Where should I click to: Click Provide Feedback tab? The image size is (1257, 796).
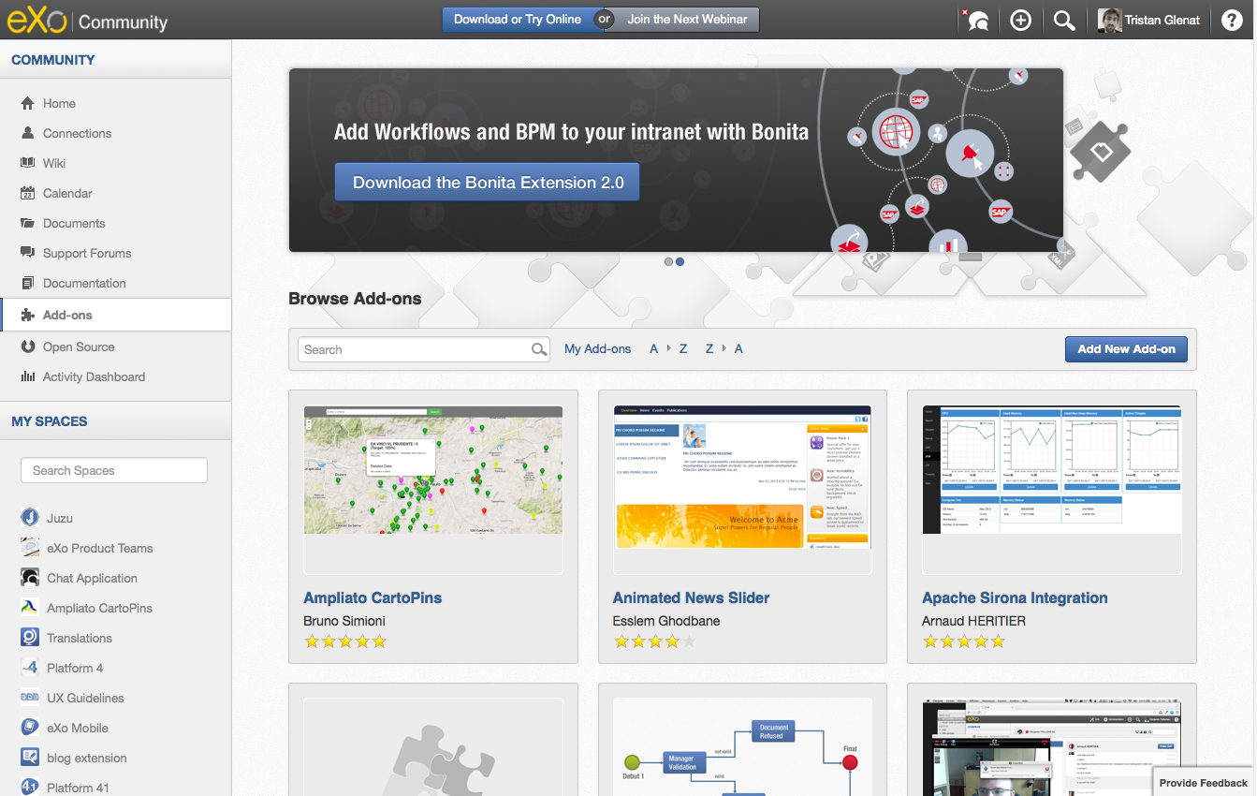pos(1203,783)
